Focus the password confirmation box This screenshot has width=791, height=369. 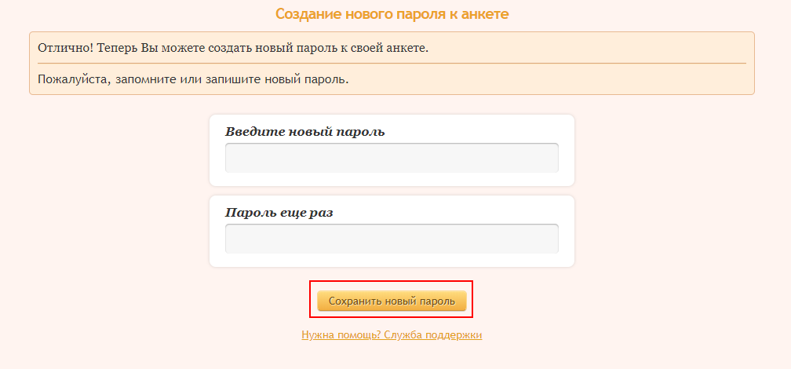(x=392, y=239)
